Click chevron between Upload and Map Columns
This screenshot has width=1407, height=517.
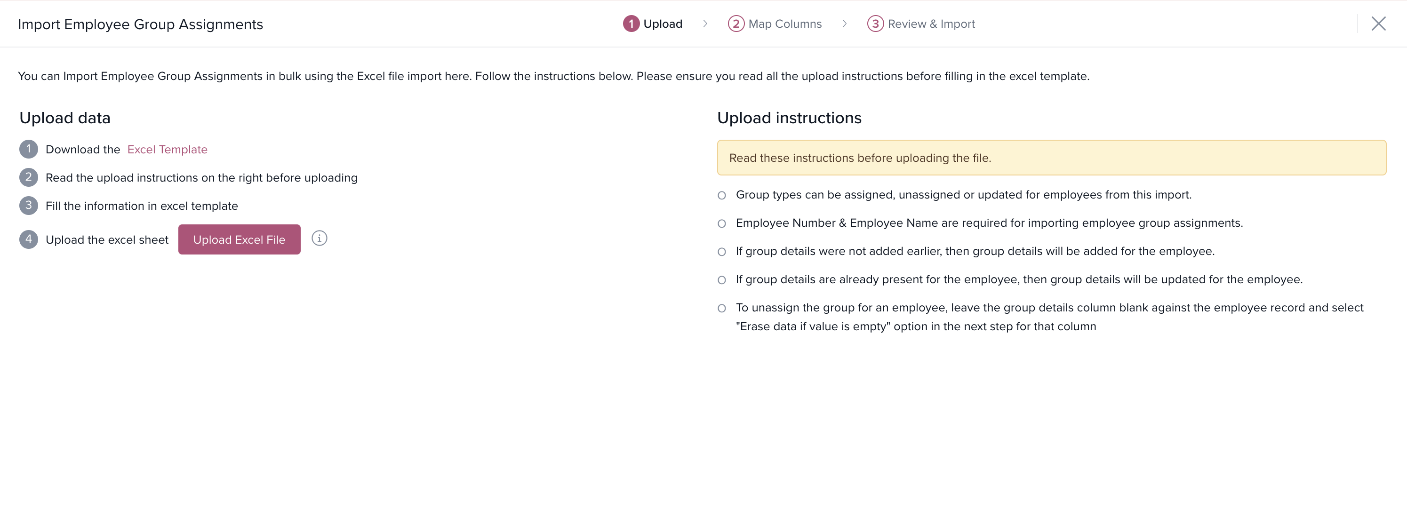pyautogui.click(x=705, y=24)
